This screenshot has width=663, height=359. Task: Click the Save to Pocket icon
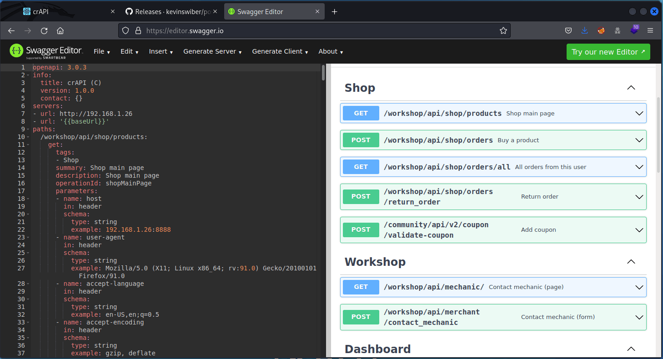(x=568, y=30)
